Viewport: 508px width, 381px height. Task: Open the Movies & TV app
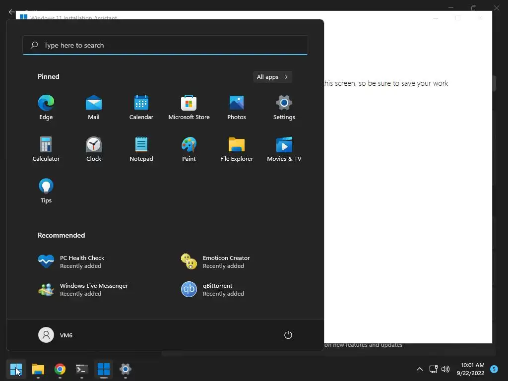284,149
